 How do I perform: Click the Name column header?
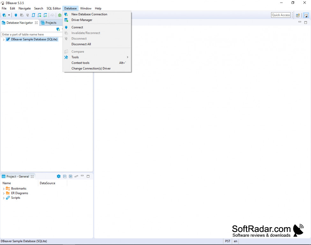(19, 183)
